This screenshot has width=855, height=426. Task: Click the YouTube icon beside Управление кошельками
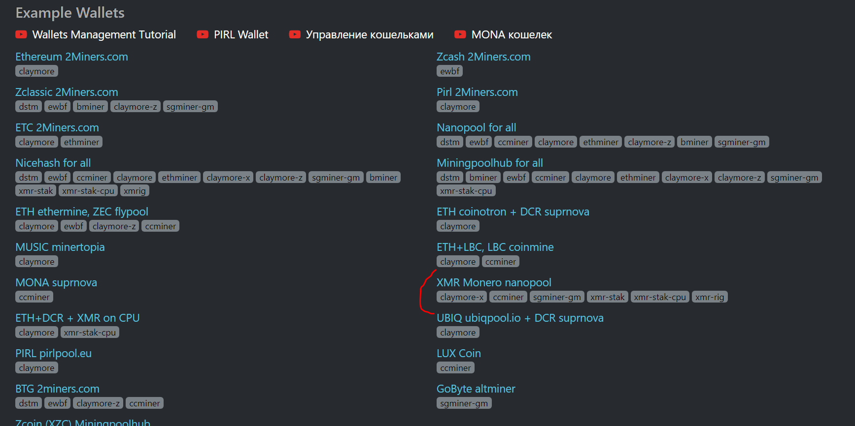click(x=295, y=34)
